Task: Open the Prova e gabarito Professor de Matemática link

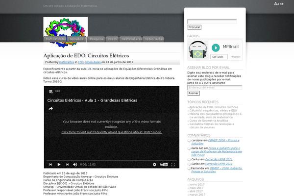Action: point(217,151)
